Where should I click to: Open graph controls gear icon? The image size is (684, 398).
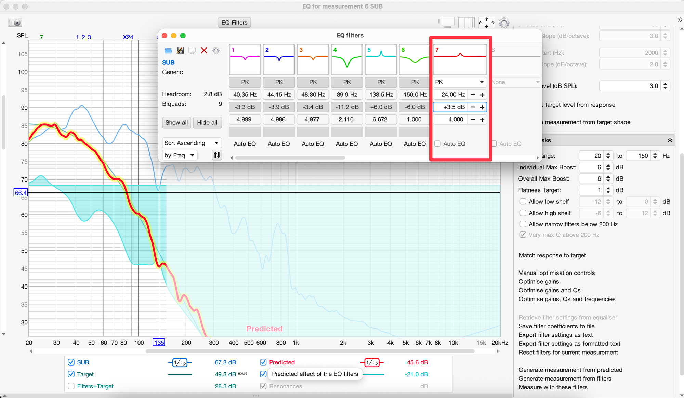coord(504,23)
